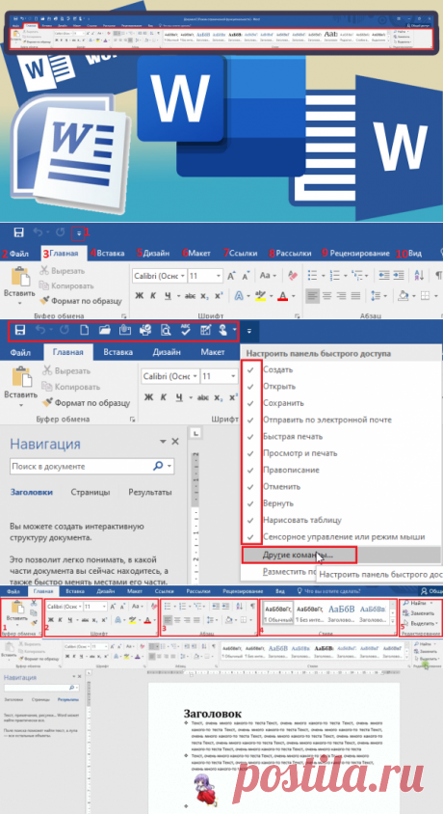Screen dimensions: 443x814
Task: Click the Numbering list icon in the numbered-tabs ribbon
Action: [335, 275]
